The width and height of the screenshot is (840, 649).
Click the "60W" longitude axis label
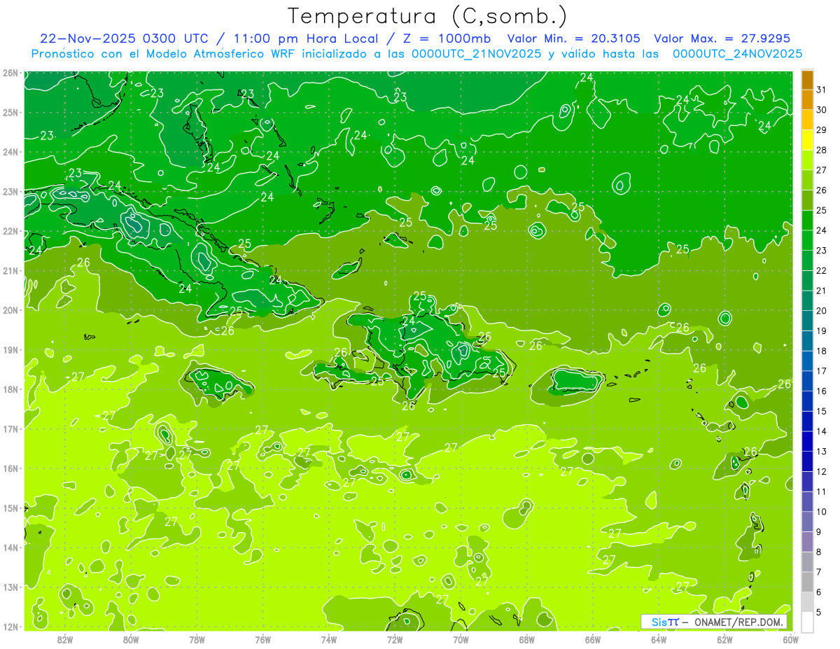pyautogui.click(x=790, y=639)
